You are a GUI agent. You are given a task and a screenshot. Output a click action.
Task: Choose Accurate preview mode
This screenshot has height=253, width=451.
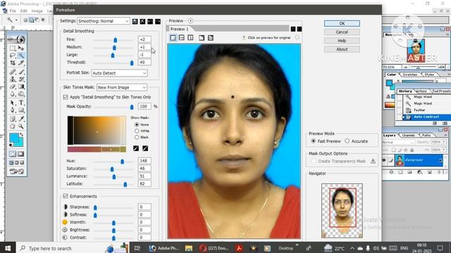coord(347,141)
